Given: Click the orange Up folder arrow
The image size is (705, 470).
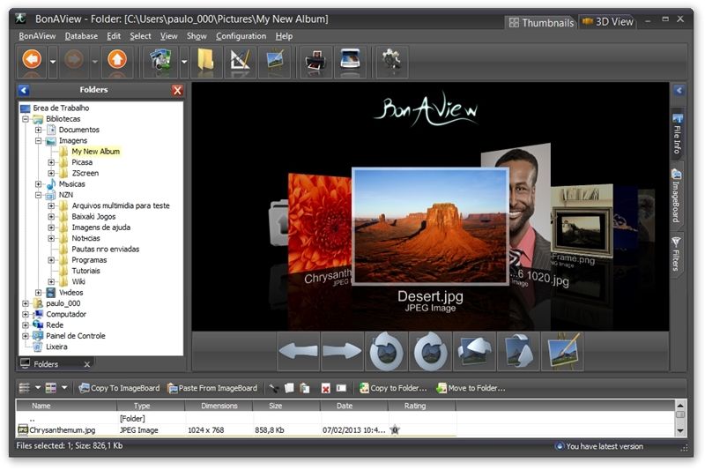Looking at the screenshot, I should point(117,60).
